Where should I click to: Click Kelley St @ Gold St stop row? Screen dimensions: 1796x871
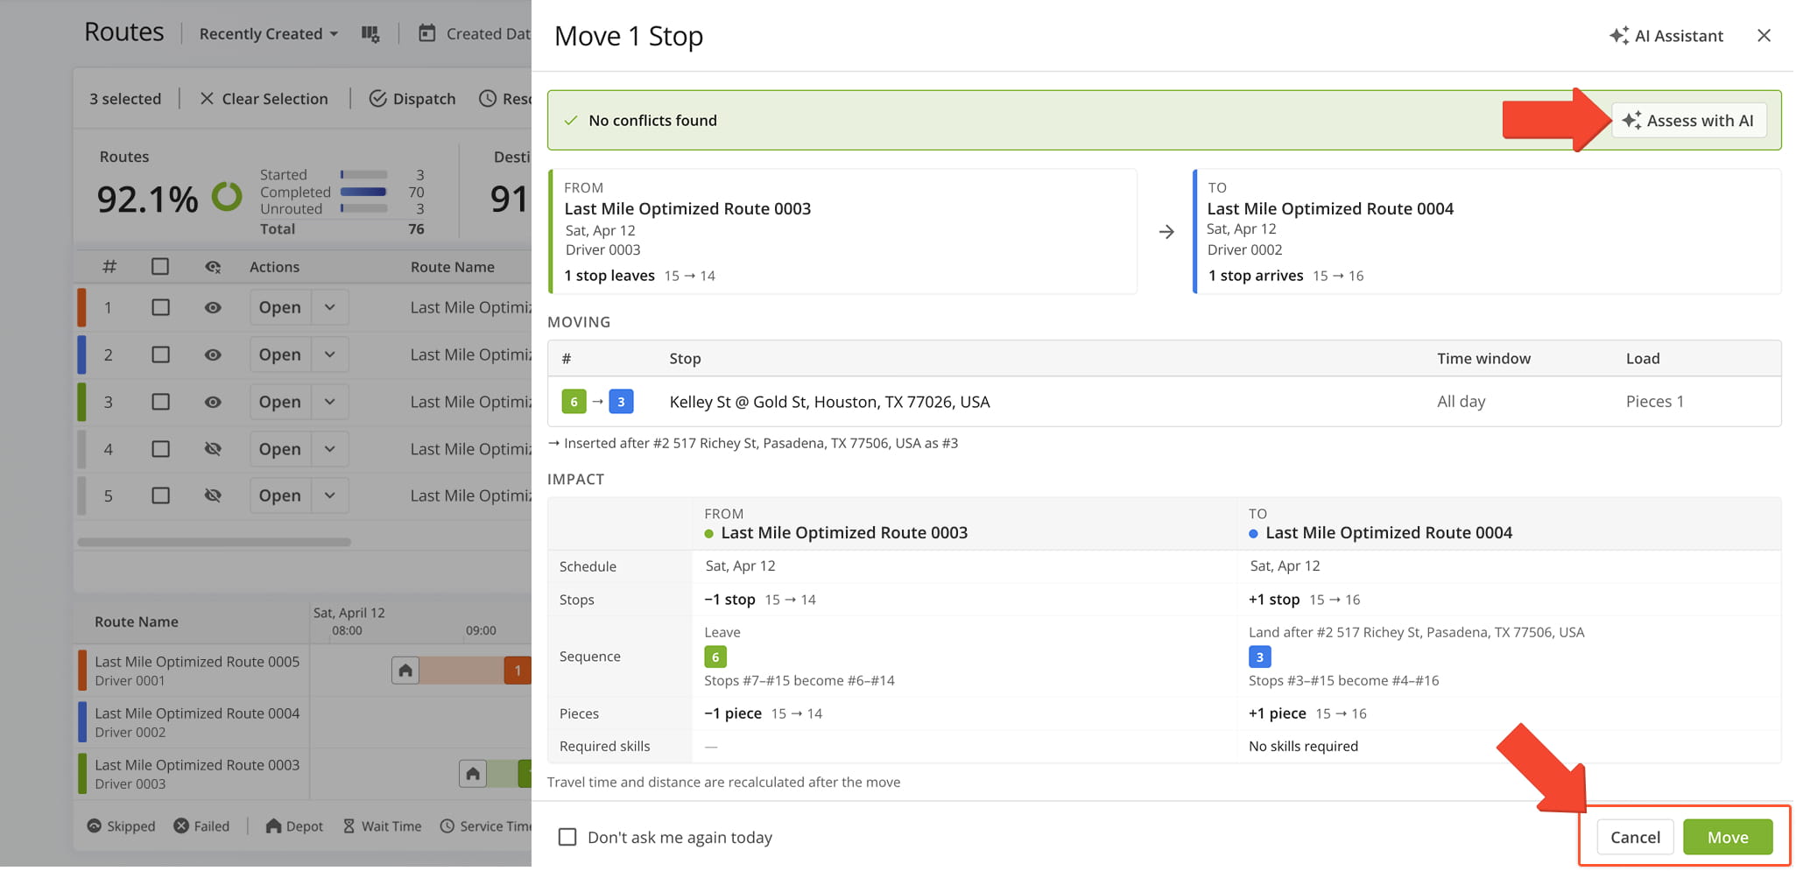tap(1164, 402)
